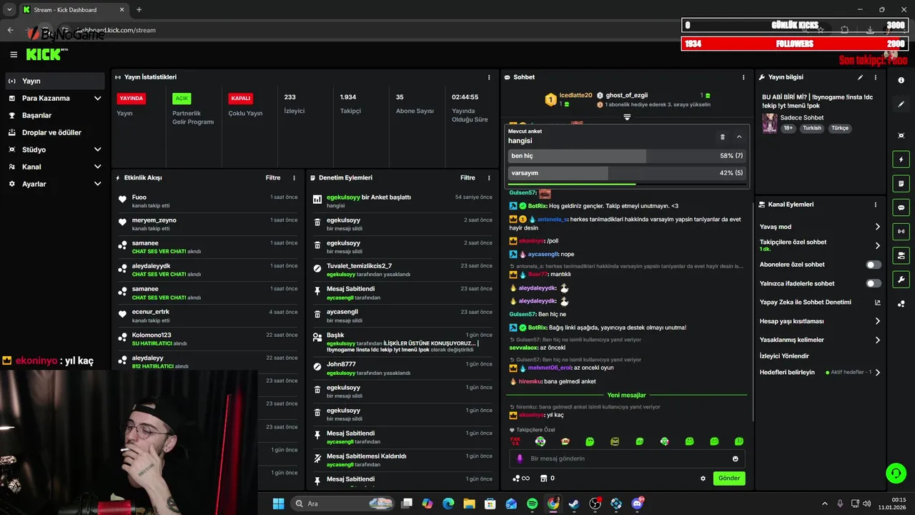This screenshot has width=915, height=515.
Task: Click the Türkçe tag chip
Action: 839,128
